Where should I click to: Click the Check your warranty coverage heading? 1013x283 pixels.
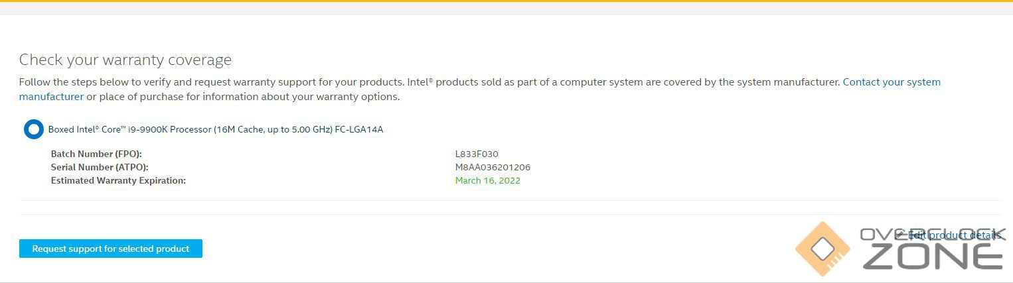(125, 60)
